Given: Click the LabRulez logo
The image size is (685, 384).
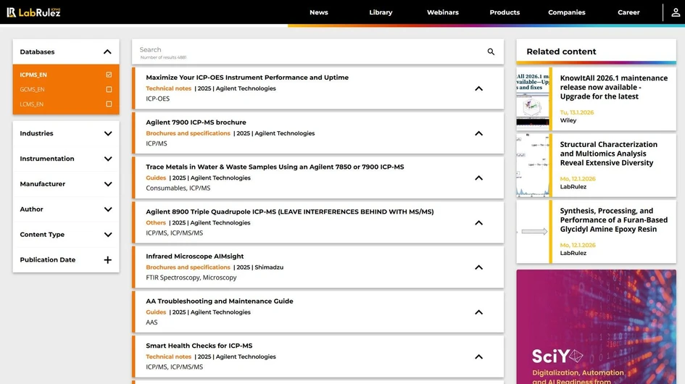Looking at the screenshot, I should click(x=33, y=12).
